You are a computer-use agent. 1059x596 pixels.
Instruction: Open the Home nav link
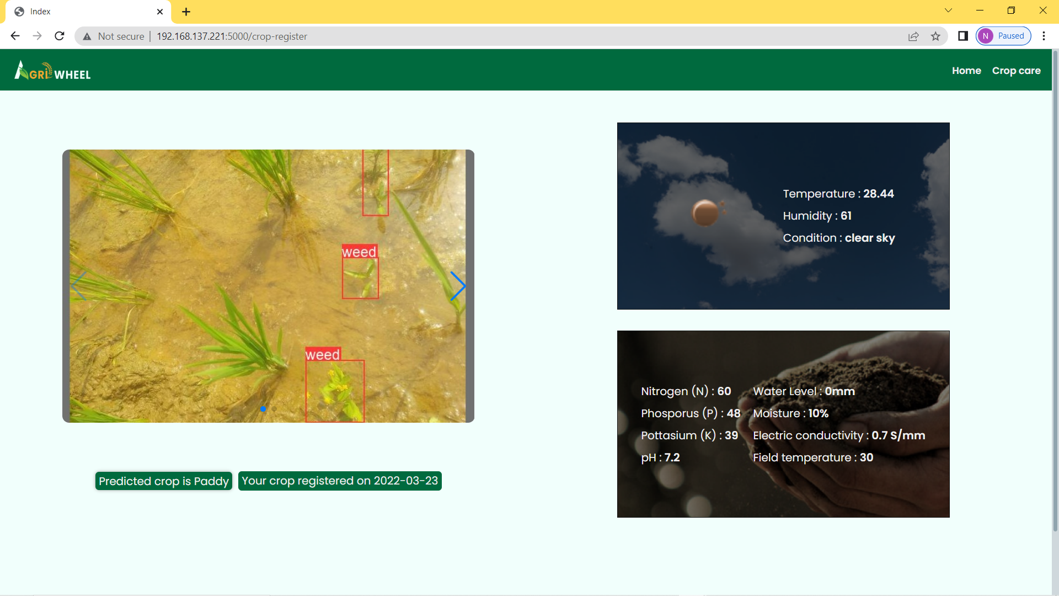966,71
